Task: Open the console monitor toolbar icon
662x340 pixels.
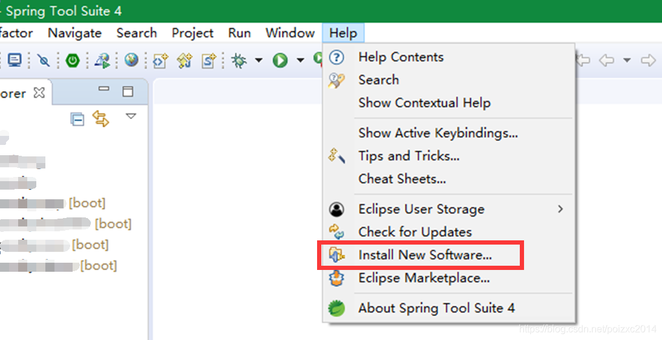Action: click(15, 60)
